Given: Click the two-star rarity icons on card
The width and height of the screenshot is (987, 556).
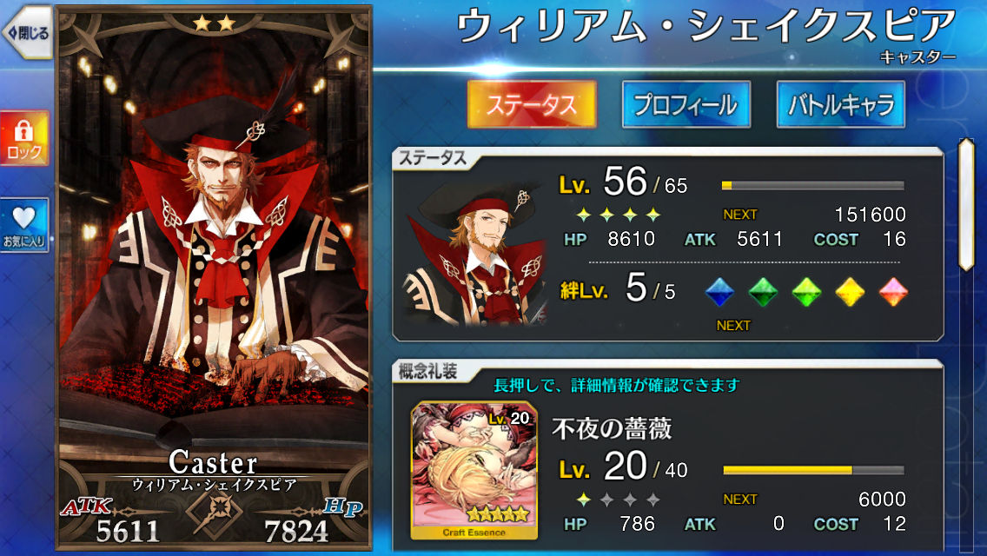Looking at the screenshot, I should (x=214, y=24).
